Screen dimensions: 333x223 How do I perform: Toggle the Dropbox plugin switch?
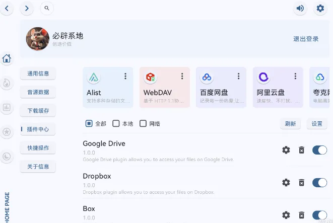coord(319,182)
